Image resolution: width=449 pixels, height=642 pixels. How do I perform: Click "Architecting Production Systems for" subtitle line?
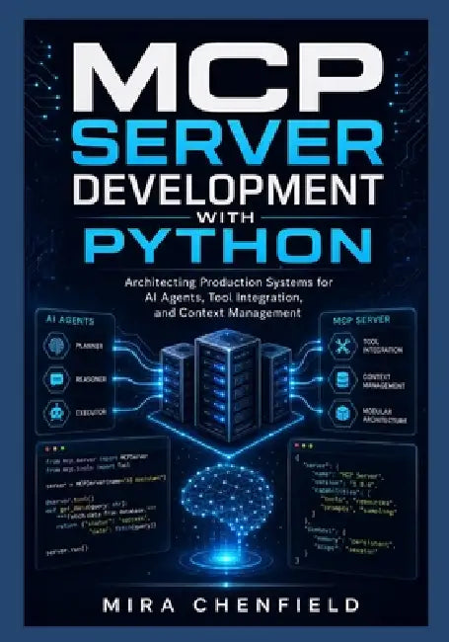pos(229,282)
